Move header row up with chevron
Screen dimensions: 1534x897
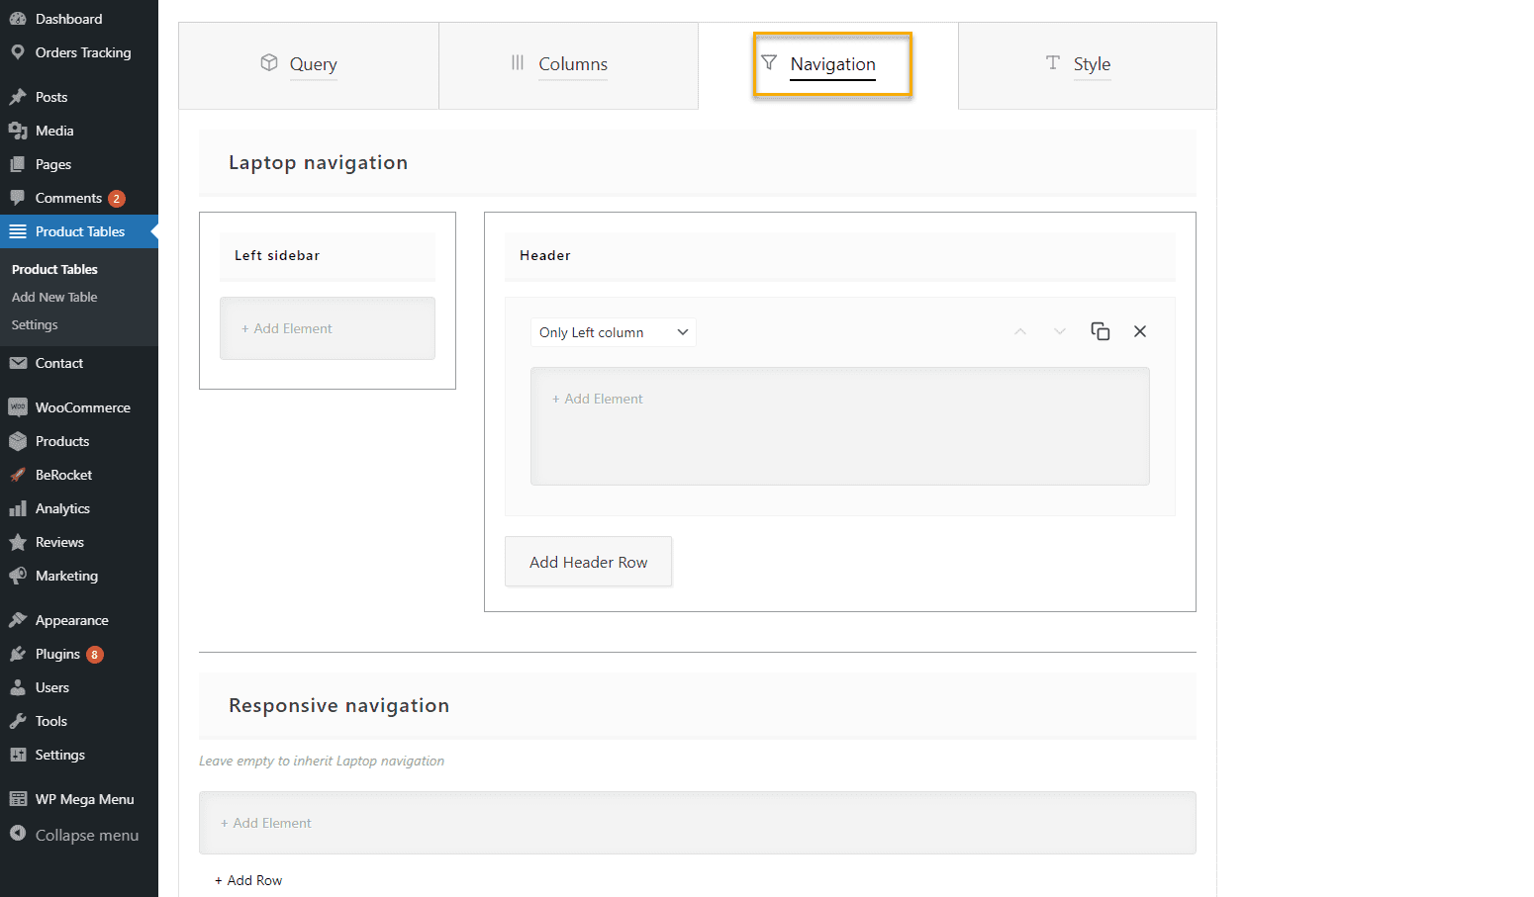(x=1020, y=331)
